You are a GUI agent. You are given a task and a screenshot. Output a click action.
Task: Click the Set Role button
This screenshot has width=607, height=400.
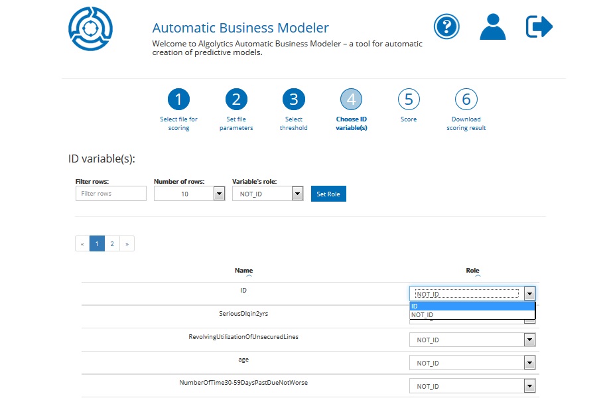coord(328,194)
